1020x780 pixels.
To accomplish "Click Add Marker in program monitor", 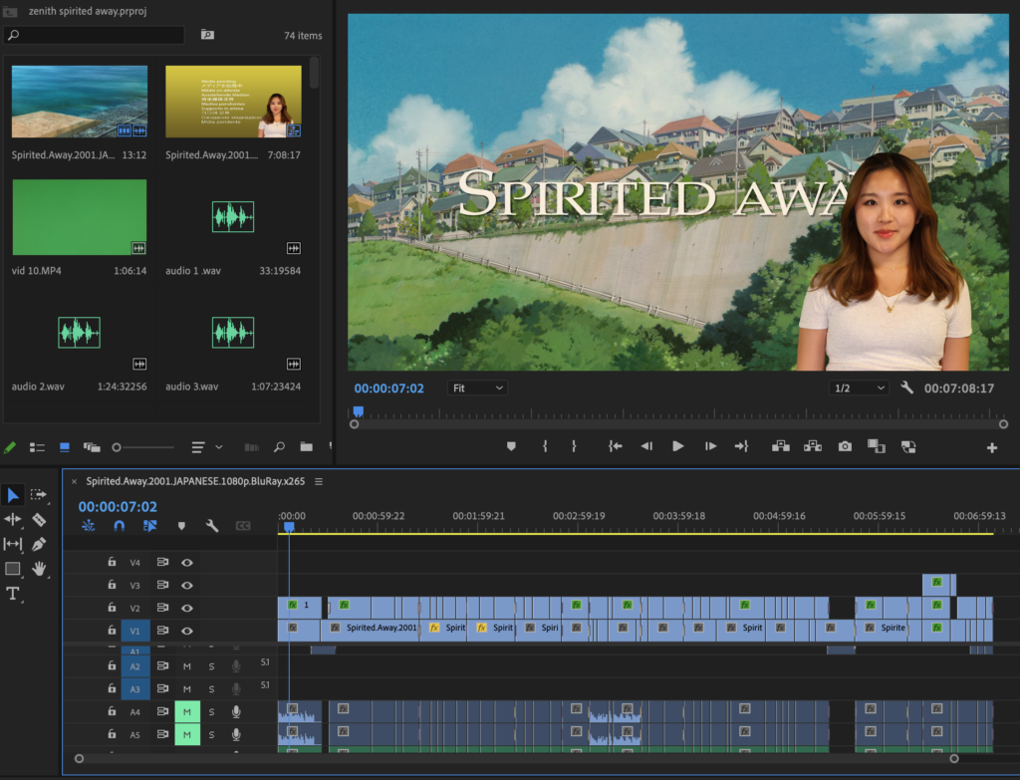I will [511, 446].
